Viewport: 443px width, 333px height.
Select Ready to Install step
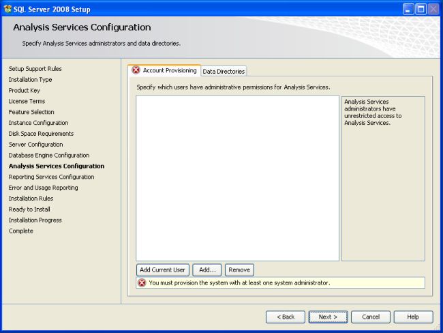pos(29,209)
